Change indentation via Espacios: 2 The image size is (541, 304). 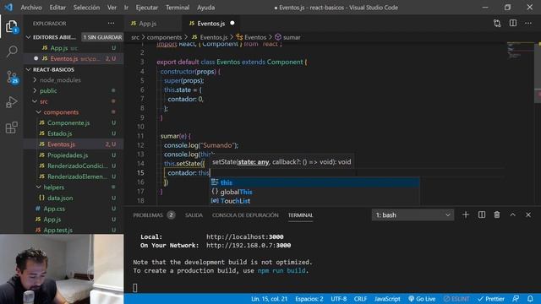(x=309, y=299)
